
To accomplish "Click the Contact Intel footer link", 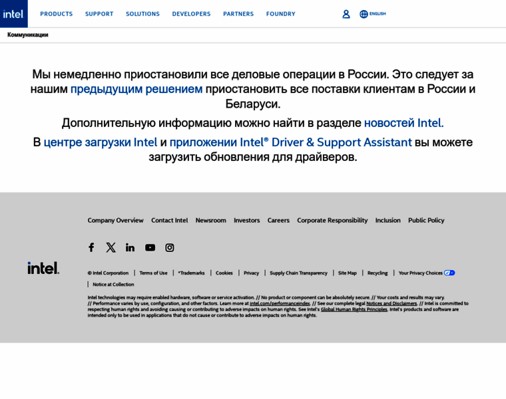I will pyautogui.click(x=169, y=221).
